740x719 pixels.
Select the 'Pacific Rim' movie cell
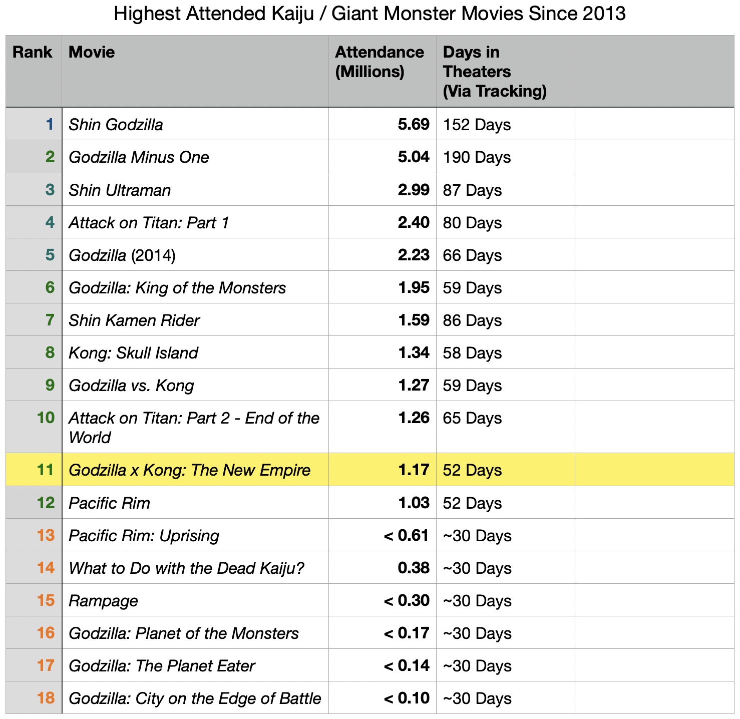(x=195, y=503)
